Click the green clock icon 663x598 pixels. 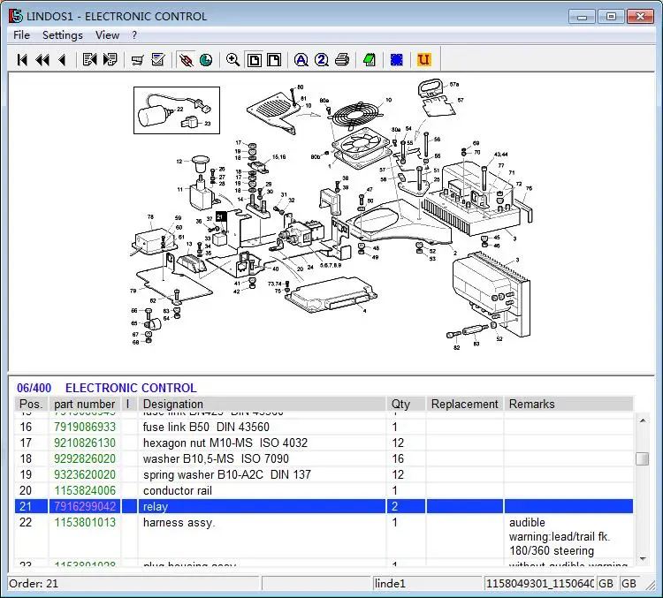click(206, 60)
